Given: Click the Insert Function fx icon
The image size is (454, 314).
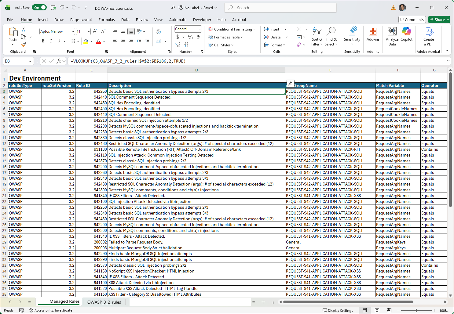Looking at the screenshot, I should 59,61.
